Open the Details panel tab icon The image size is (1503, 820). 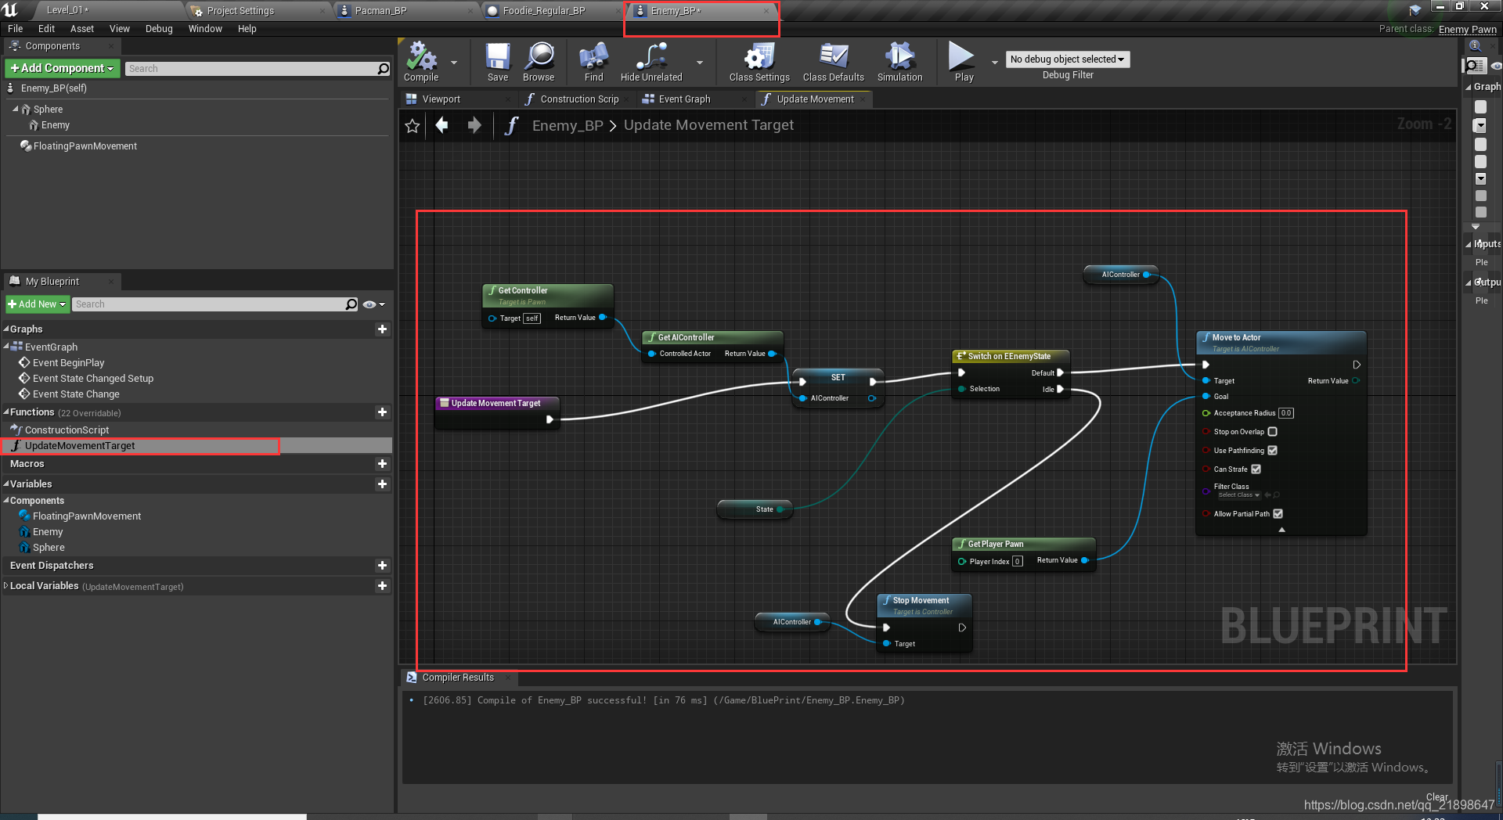point(1475,46)
